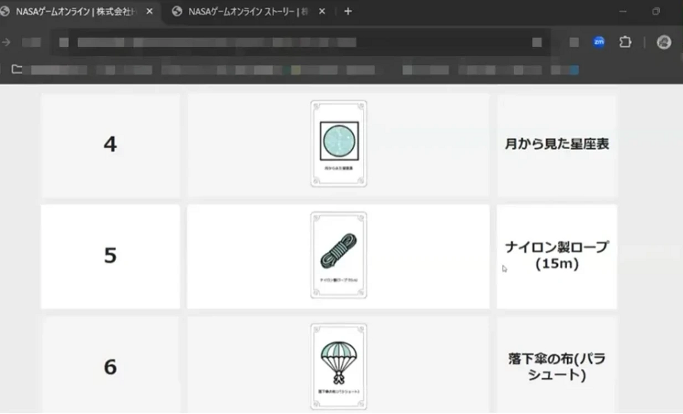Click the 月から見た星座表 label
This screenshot has height=414, width=683.
(557, 144)
